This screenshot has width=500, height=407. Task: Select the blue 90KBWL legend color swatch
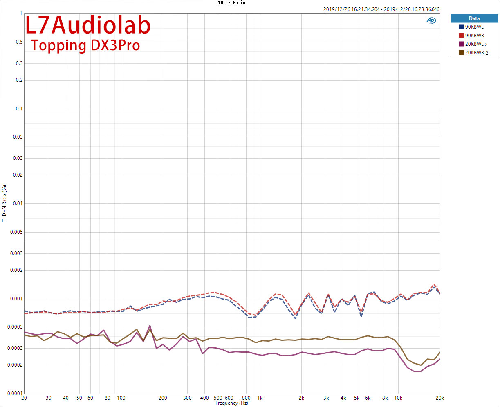point(461,27)
